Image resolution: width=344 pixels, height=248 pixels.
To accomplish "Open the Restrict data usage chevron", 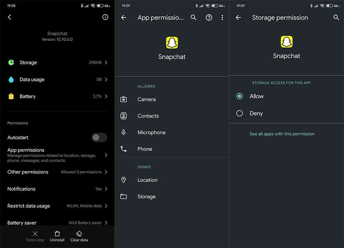I will tap(106, 206).
